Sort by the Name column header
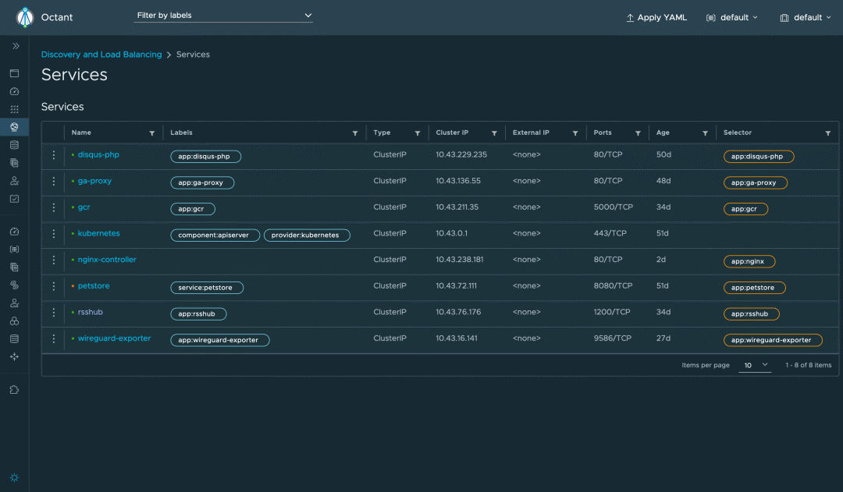Image resolution: width=843 pixels, height=492 pixels. 81,133
